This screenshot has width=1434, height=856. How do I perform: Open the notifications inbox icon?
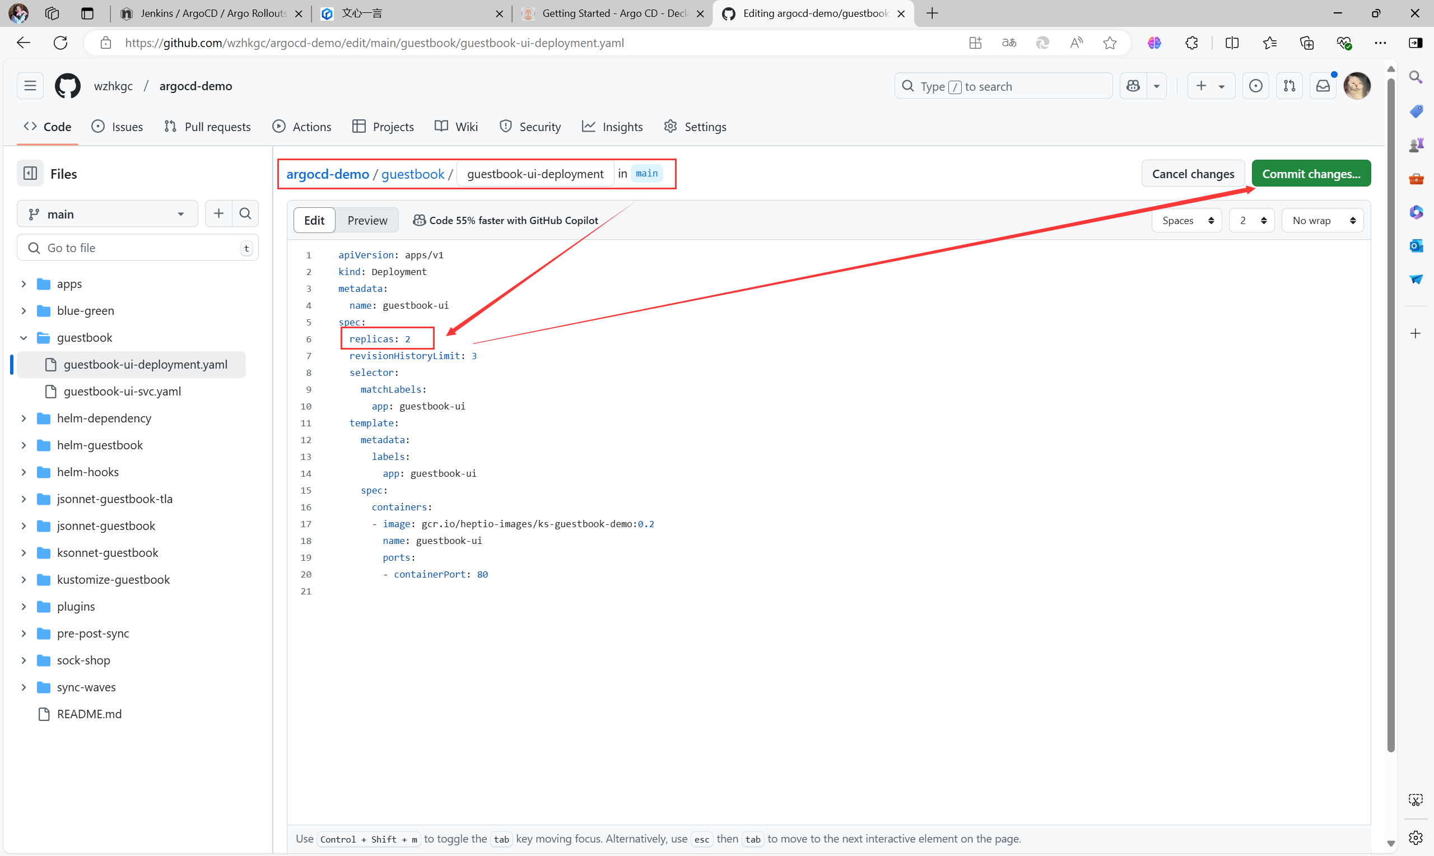[1323, 86]
